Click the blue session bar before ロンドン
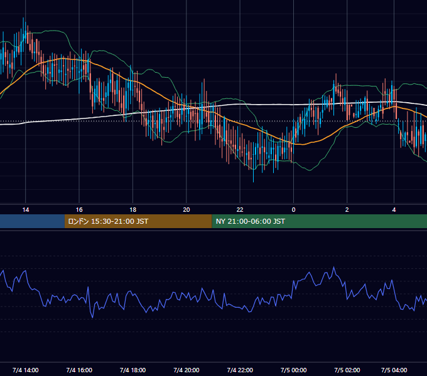The height and width of the screenshot is (376, 427). [x=32, y=221]
